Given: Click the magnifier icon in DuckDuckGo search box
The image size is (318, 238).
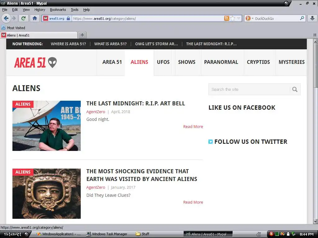Looking at the screenshot, I should 302,18.
